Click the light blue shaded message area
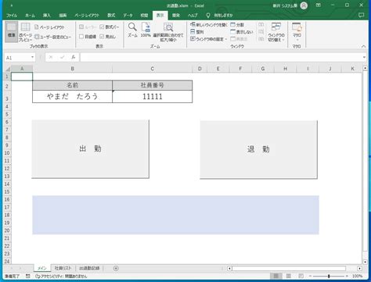Viewport: 371px width, 282px height. click(175, 215)
